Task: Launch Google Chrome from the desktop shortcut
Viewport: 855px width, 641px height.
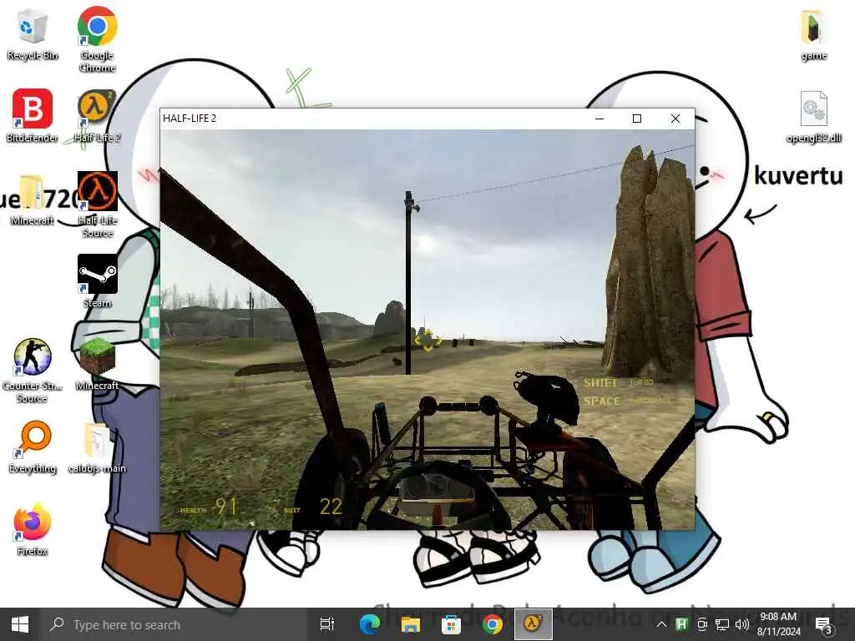Action: [x=97, y=39]
